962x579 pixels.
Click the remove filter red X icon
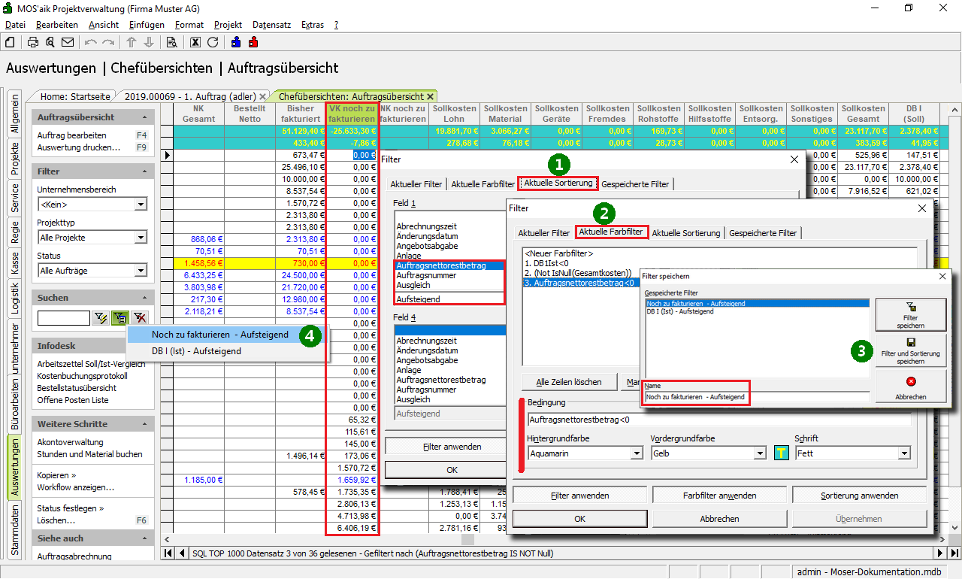click(140, 318)
